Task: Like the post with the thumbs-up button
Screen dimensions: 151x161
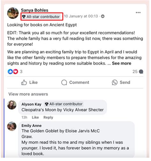Action: [29, 82]
